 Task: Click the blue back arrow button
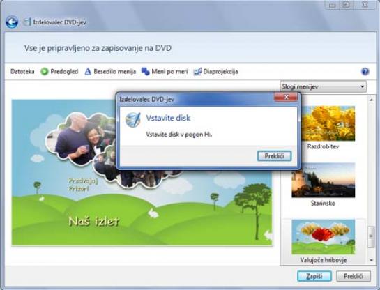point(12,22)
